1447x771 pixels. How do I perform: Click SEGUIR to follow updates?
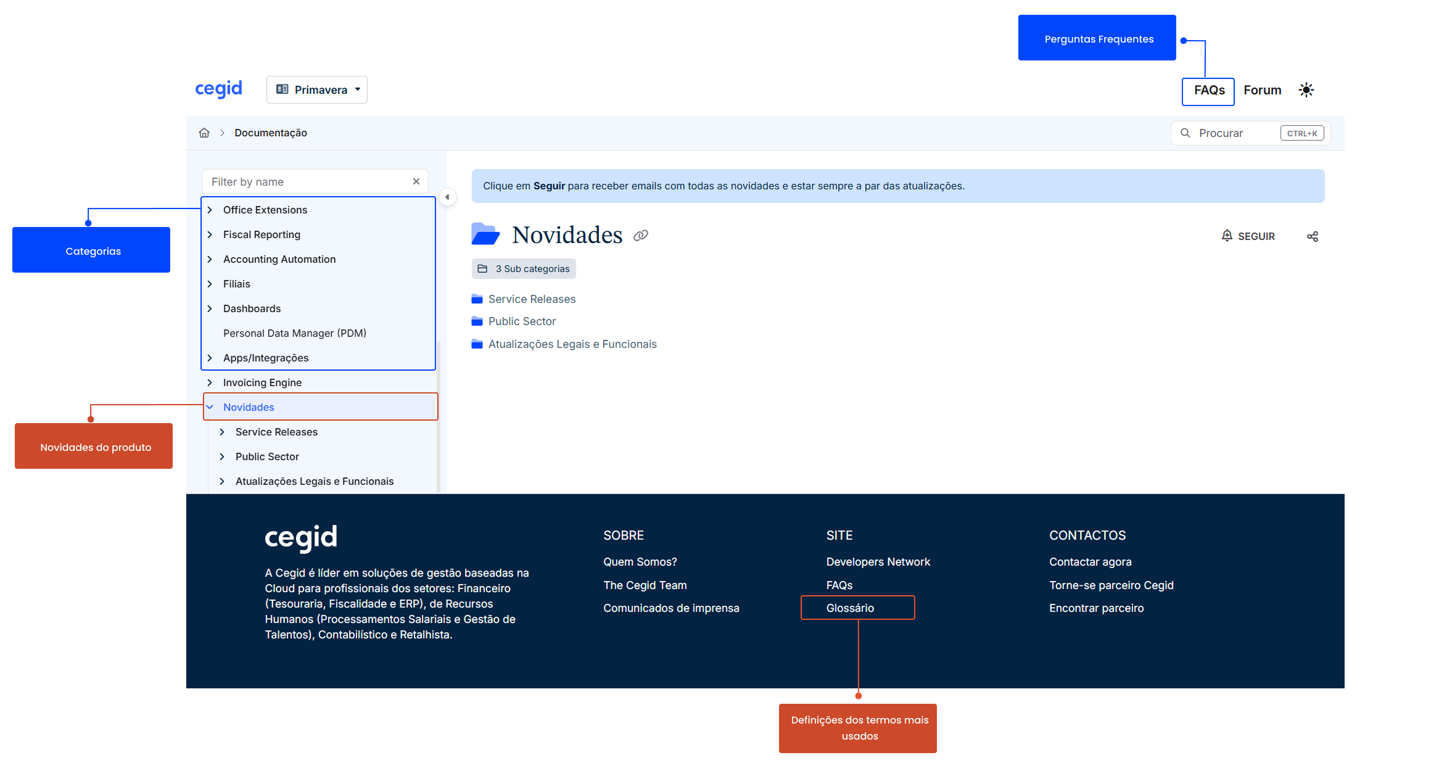click(x=1248, y=236)
